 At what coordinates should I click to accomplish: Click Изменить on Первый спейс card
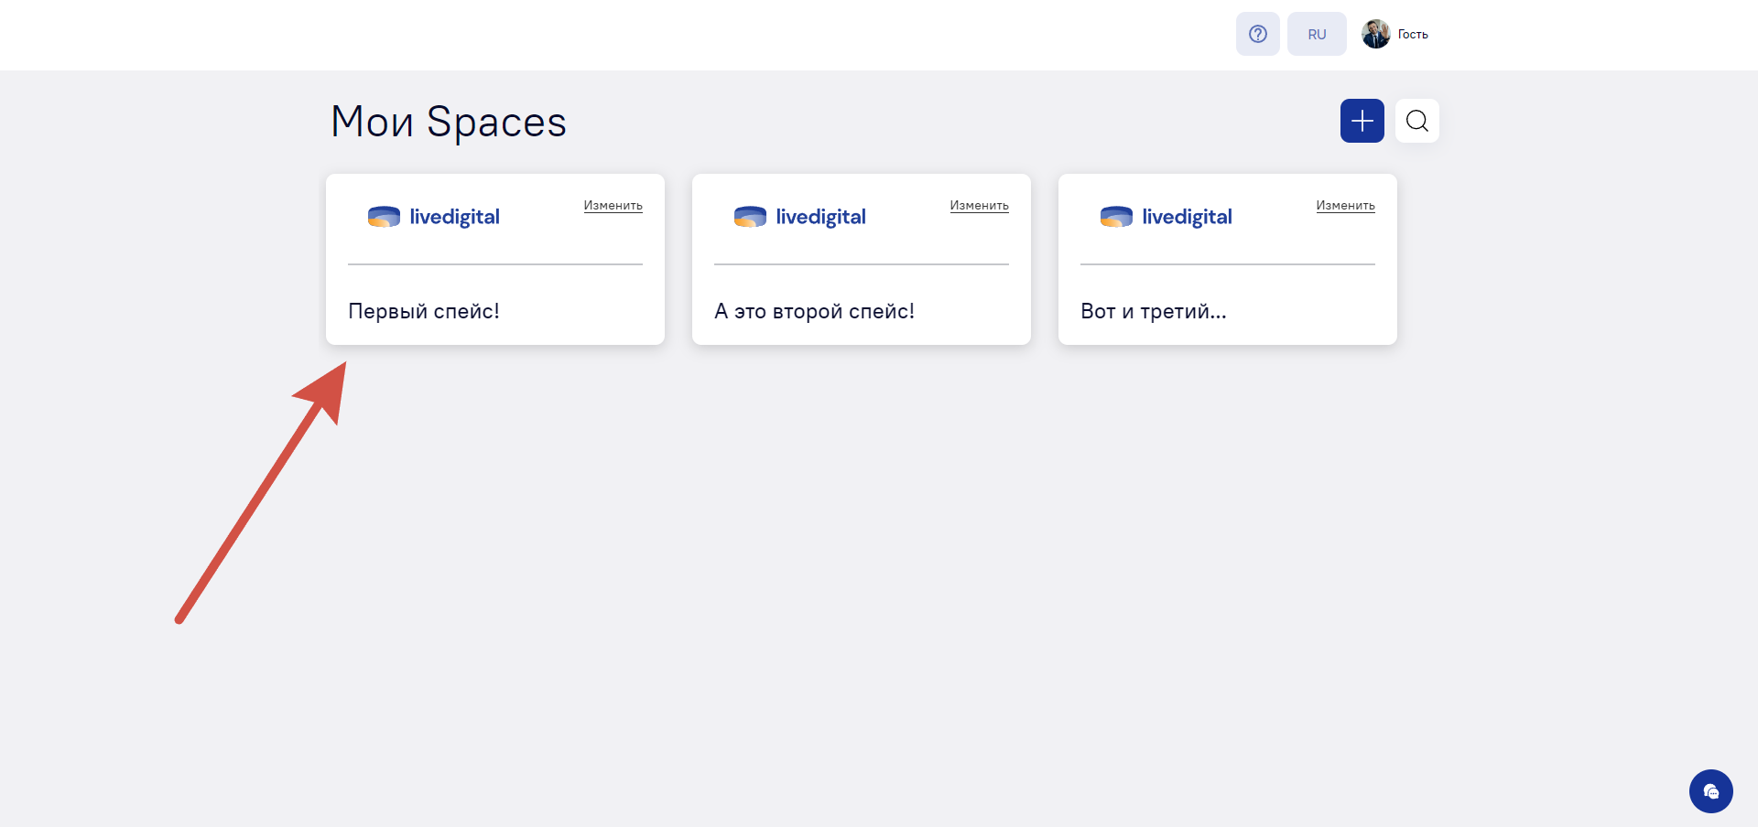tap(613, 206)
